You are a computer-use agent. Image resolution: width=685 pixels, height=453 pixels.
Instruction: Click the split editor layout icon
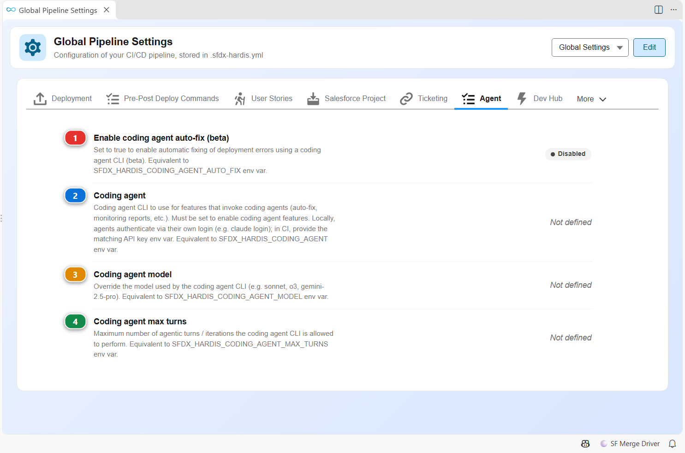(x=659, y=10)
